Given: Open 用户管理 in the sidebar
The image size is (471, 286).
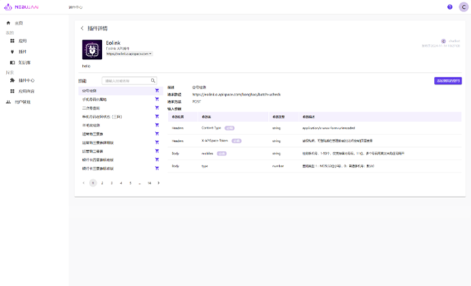Looking at the screenshot, I should [x=22, y=101].
